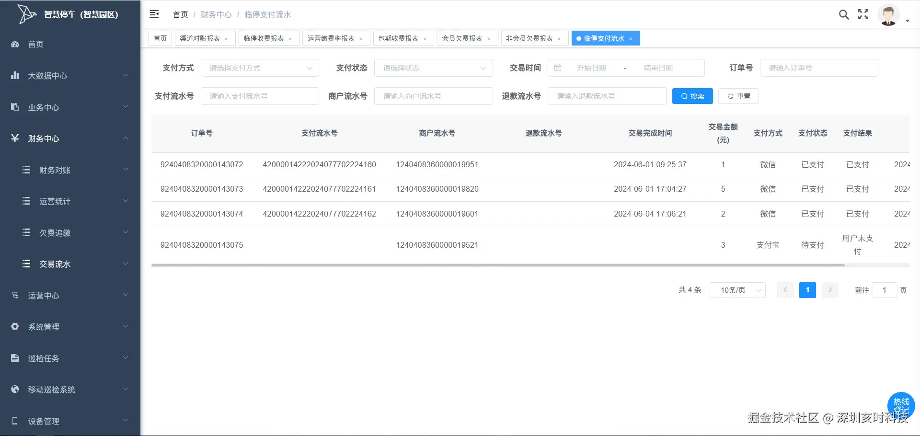
Task: Click the sidebar collapse hamburger icon
Action: point(154,14)
